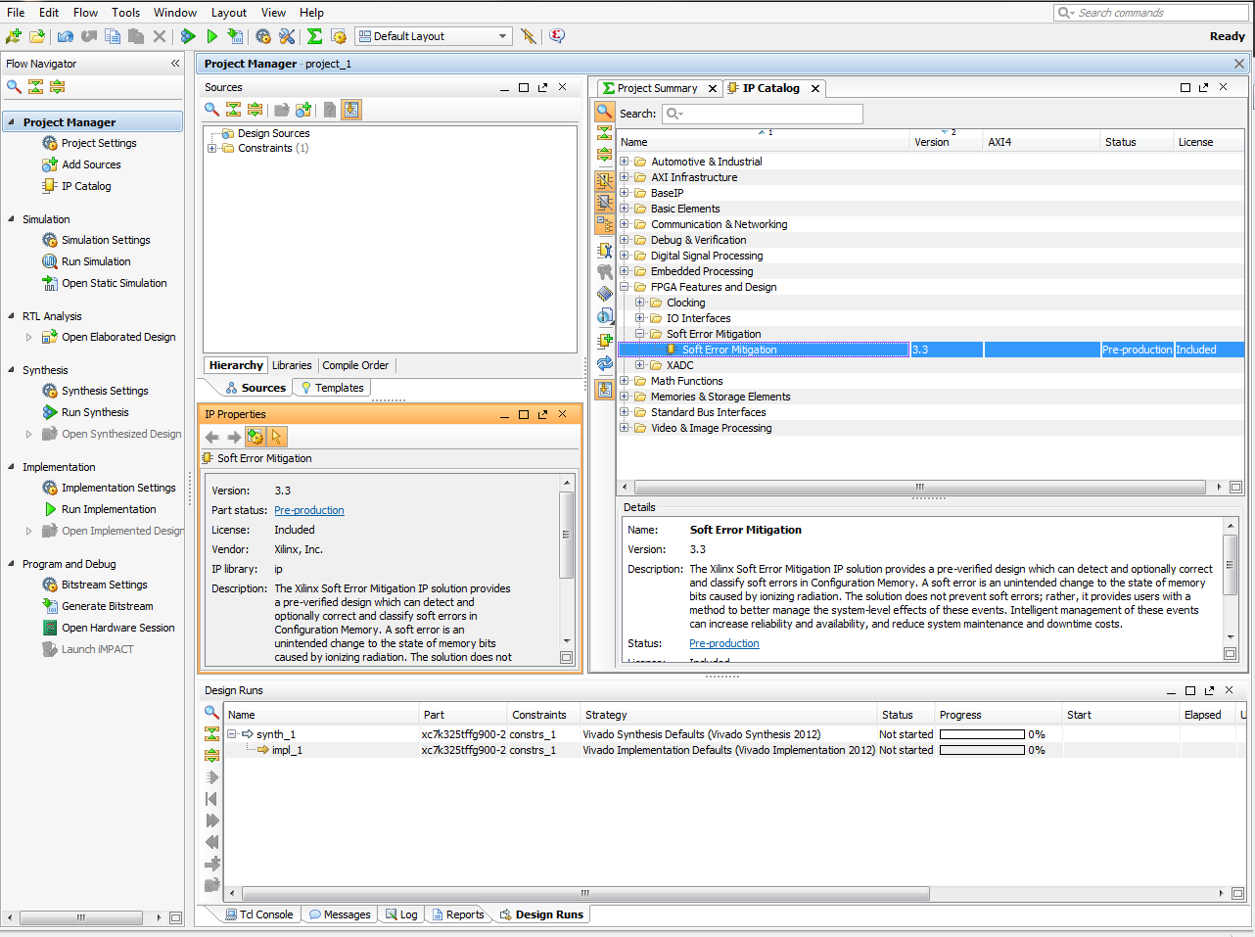Click Add Sources icon in Sources panel toolbar
Viewport: 1255px width, 937px height.
tap(303, 110)
